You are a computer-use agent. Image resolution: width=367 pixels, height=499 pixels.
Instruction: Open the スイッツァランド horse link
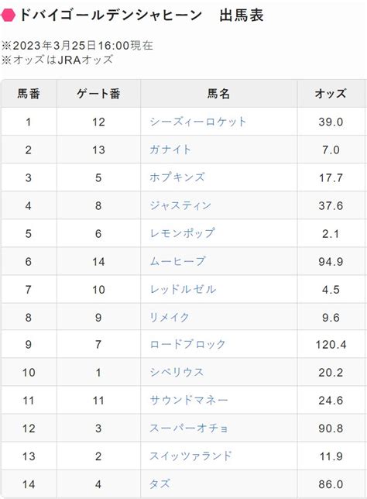(190, 456)
